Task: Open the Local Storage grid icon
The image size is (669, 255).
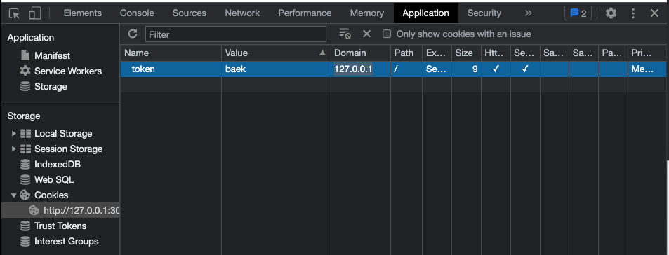Action: [x=25, y=134]
